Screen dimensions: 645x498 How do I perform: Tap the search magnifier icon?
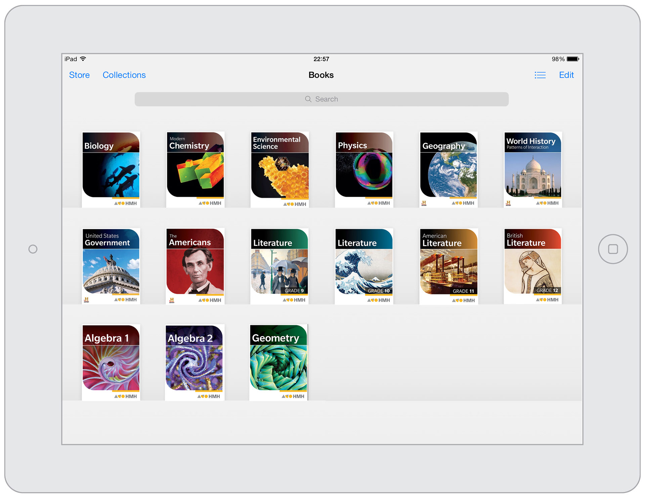[308, 99]
